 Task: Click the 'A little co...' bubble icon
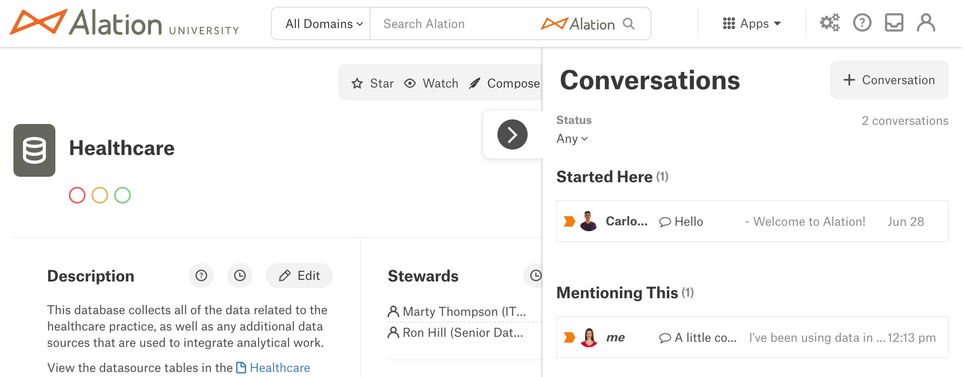click(x=665, y=338)
